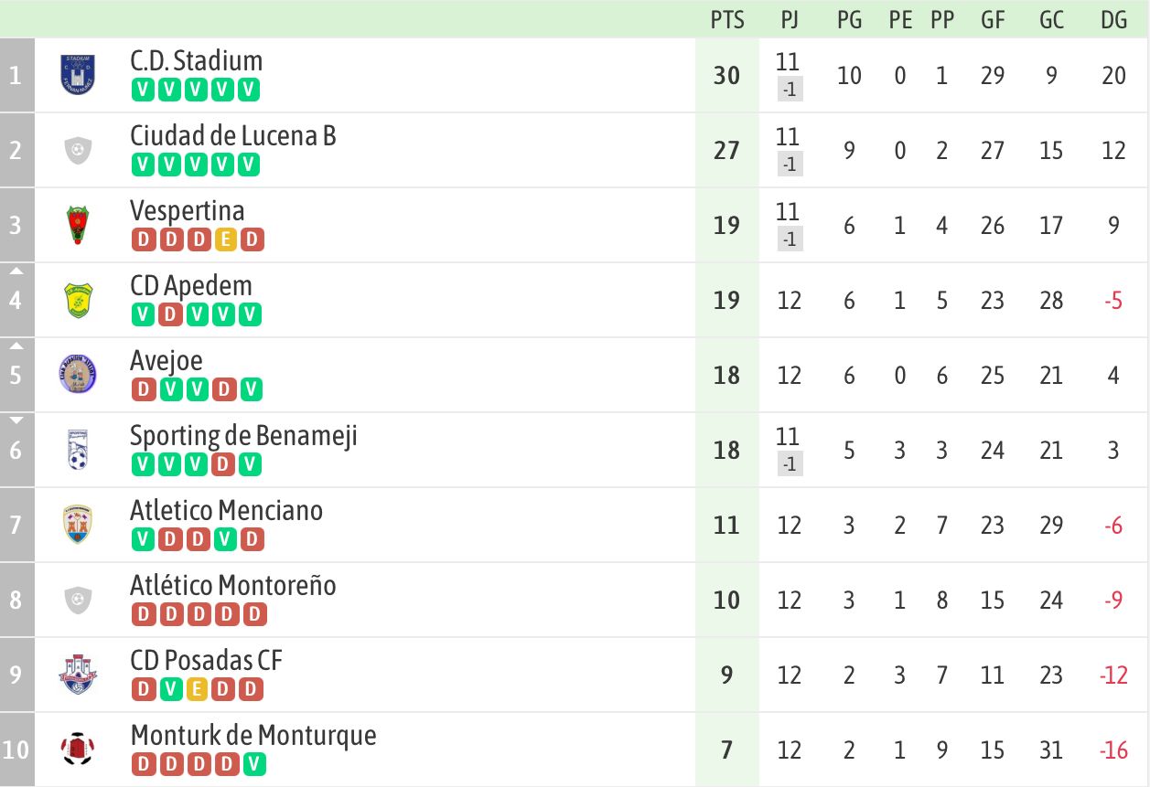1150x787 pixels.
Task: Sort standings by the DG column header
Action: click(1113, 20)
